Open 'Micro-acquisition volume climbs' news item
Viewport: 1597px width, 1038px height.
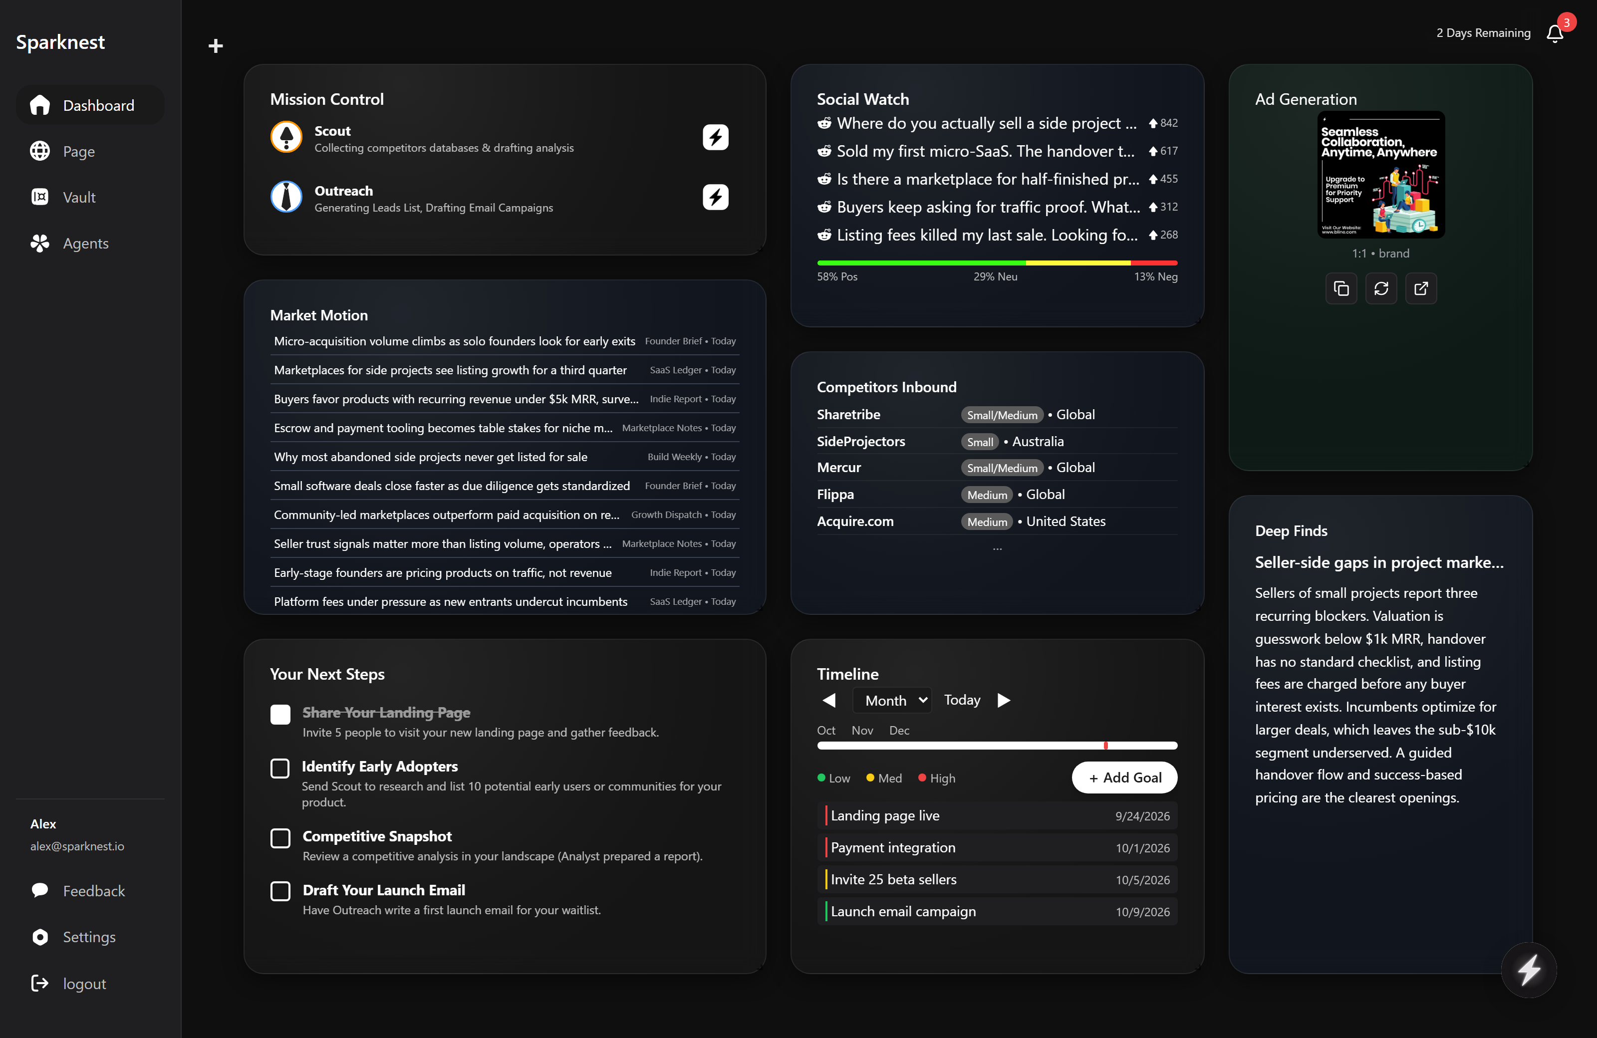click(x=505, y=341)
